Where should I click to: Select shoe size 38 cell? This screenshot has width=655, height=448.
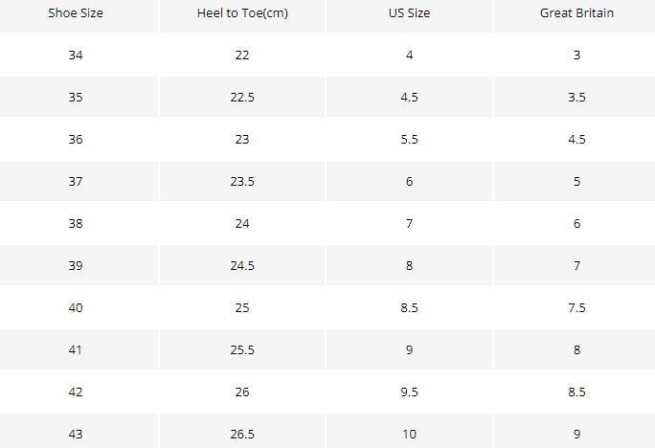(76, 223)
